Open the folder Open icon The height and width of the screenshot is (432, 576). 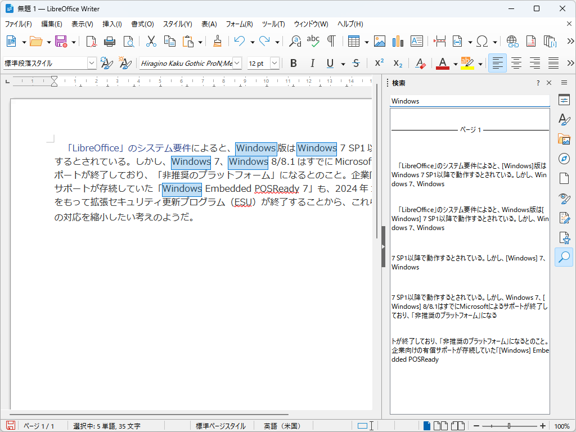35,41
